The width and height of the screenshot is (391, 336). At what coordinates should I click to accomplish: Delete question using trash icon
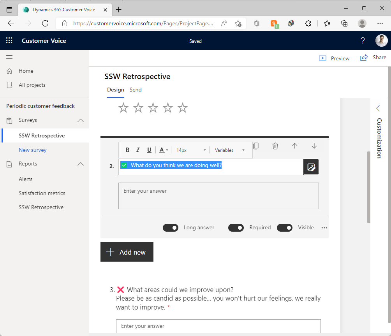(275, 146)
